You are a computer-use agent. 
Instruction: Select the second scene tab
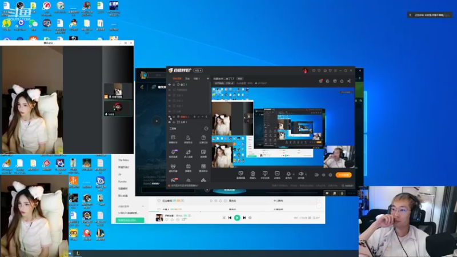(x=187, y=78)
